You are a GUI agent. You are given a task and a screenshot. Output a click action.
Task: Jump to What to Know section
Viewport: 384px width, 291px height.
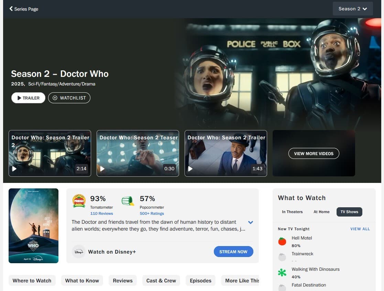(82, 280)
